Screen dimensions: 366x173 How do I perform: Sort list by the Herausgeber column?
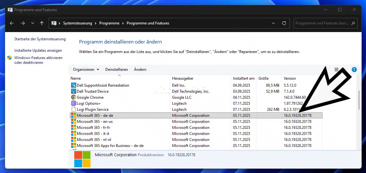[183, 78]
